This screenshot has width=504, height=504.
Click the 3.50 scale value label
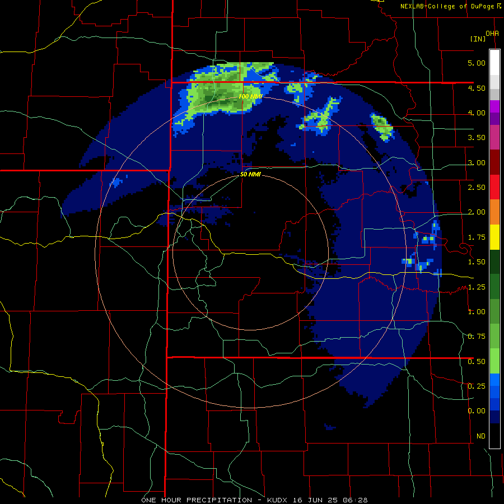tap(477, 138)
